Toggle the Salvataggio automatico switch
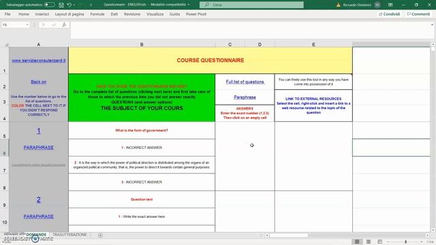 [50, 5]
